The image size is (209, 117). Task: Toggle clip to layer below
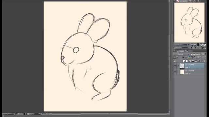[x=183, y=57]
